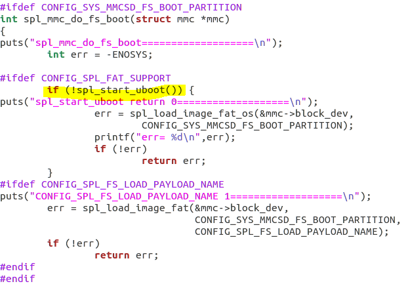Click the highlighted spl_start_uboot condition
The height and width of the screenshot is (286, 408).
[x=115, y=91]
